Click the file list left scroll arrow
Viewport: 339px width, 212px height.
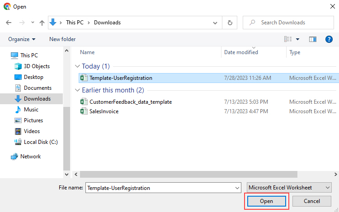(76, 174)
